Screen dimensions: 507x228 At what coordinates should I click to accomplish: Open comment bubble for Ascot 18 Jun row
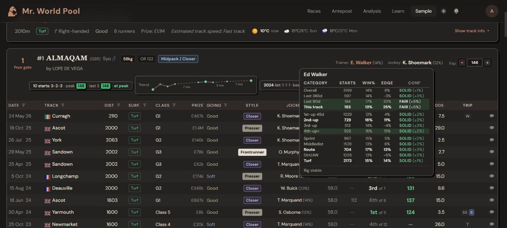point(492,200)
